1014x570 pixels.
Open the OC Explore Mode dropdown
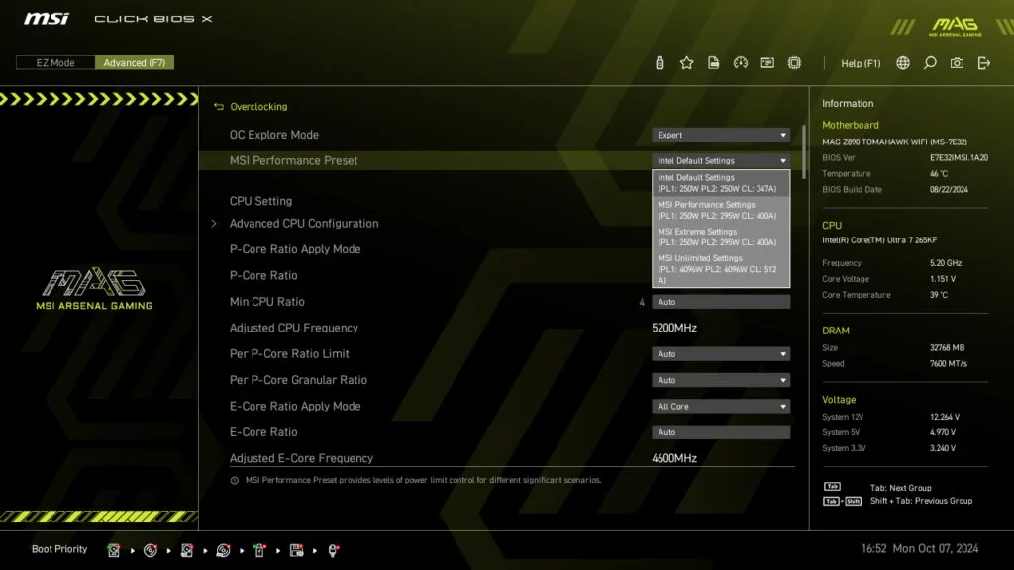coord(721,135)
